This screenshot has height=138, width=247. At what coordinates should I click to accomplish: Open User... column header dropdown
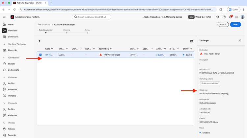coord(151,49)
